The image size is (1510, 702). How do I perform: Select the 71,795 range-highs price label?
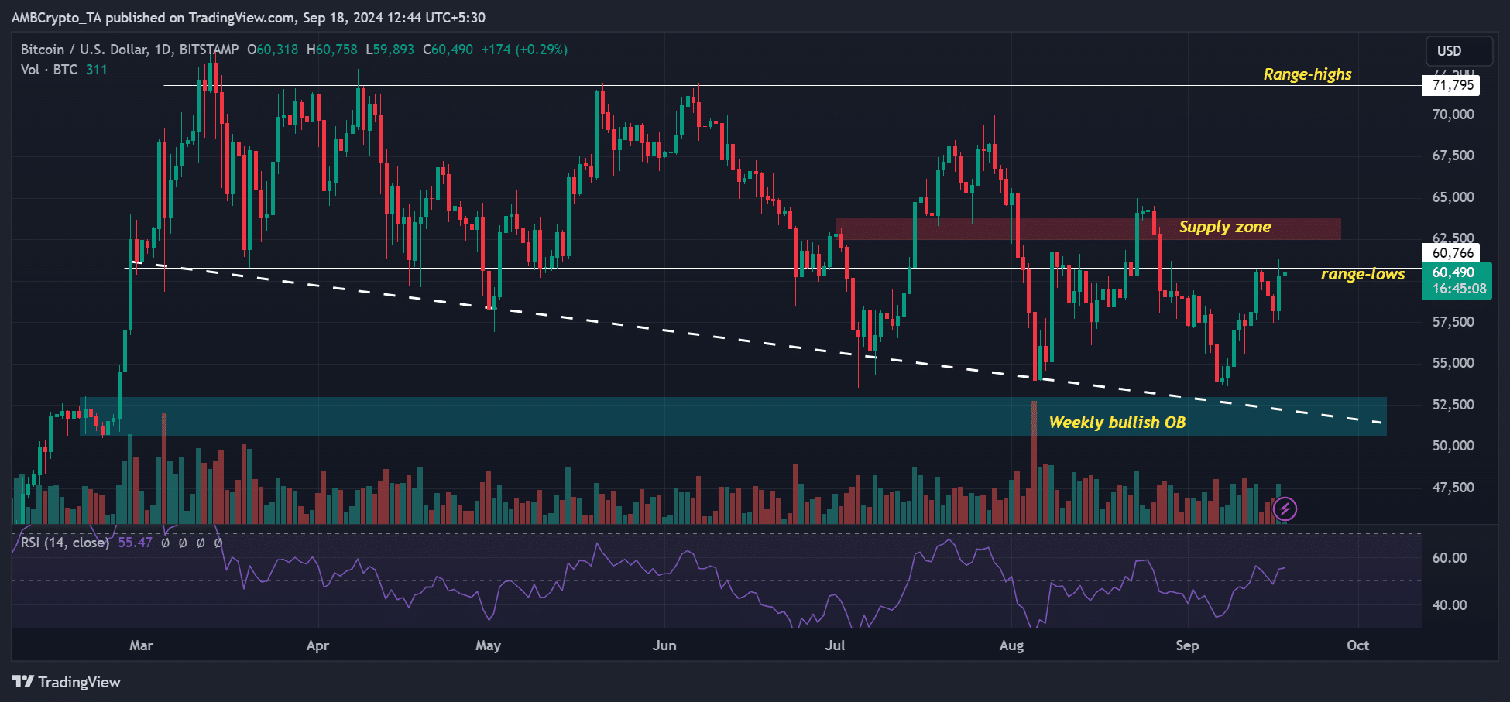1452,85
